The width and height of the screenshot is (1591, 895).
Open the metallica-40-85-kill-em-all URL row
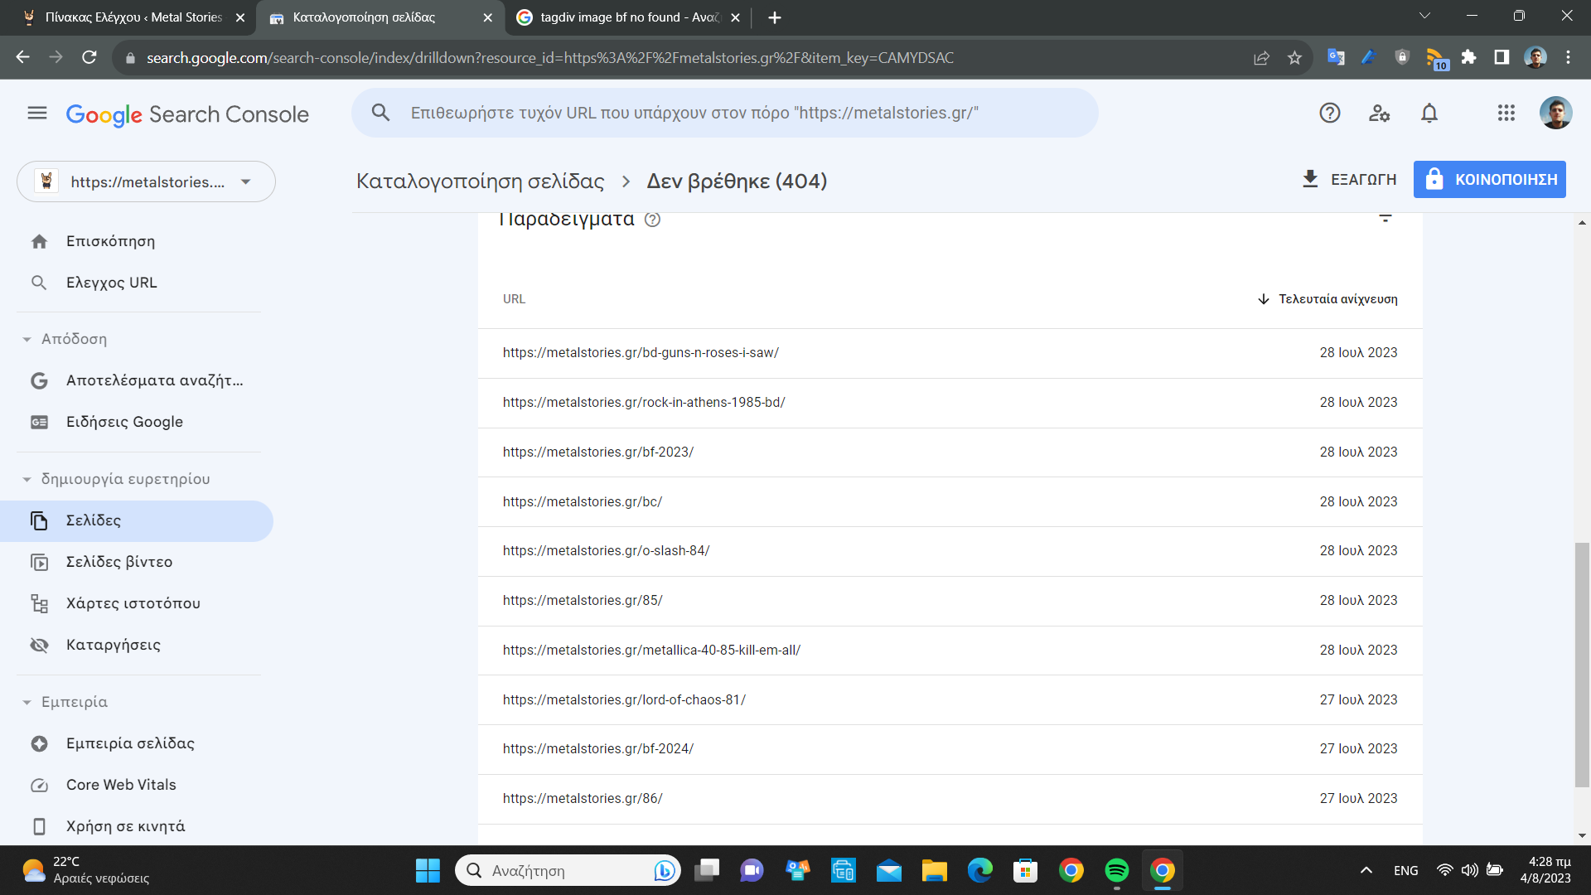click(x=950, y=651)
